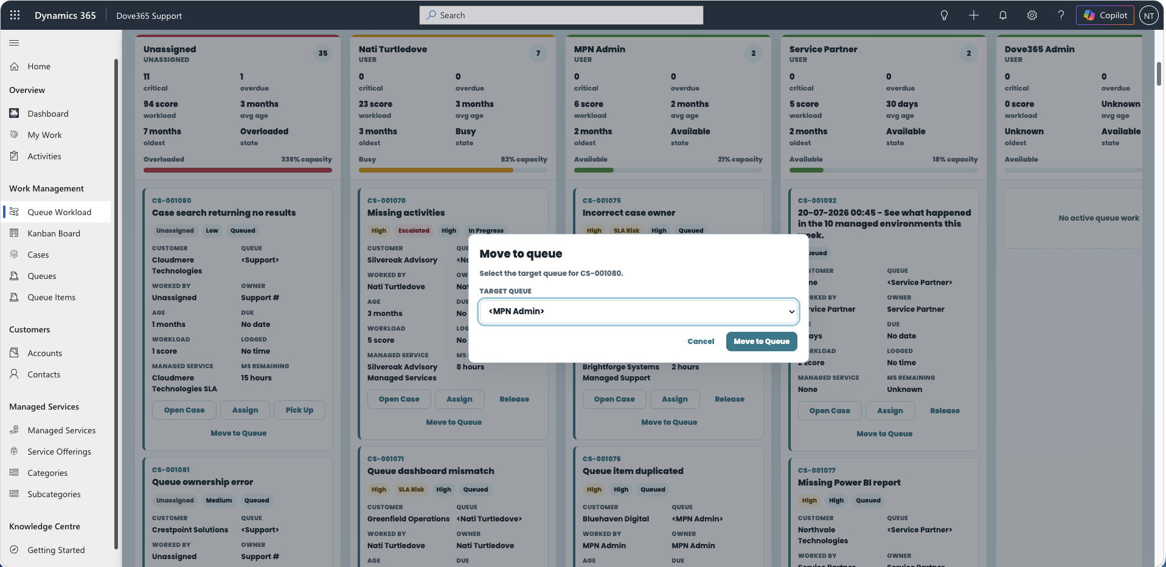
Task: Click Move to Queue under CS-001080
Action: pos(238,433)
